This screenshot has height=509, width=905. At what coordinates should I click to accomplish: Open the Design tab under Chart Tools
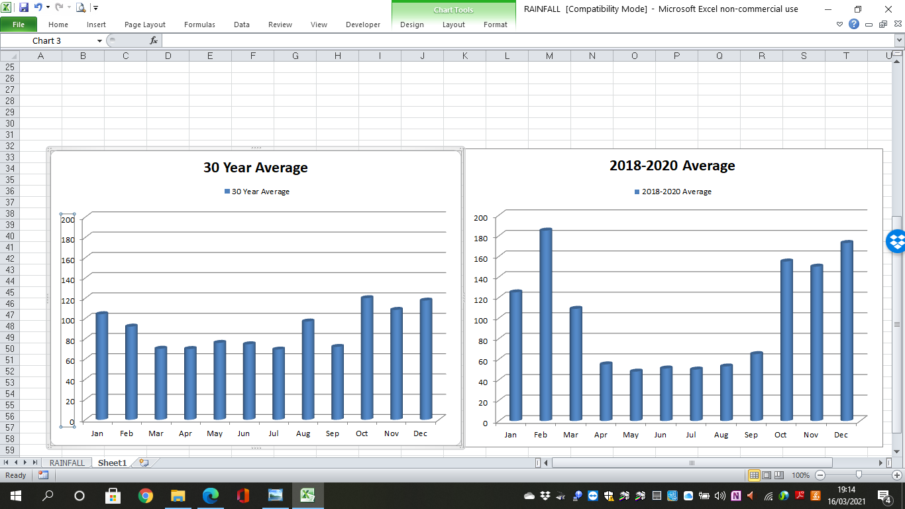(x=411, y=25)
